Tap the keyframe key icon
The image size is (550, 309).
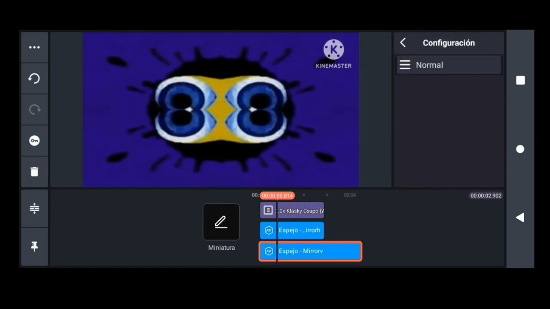[34, 141]
